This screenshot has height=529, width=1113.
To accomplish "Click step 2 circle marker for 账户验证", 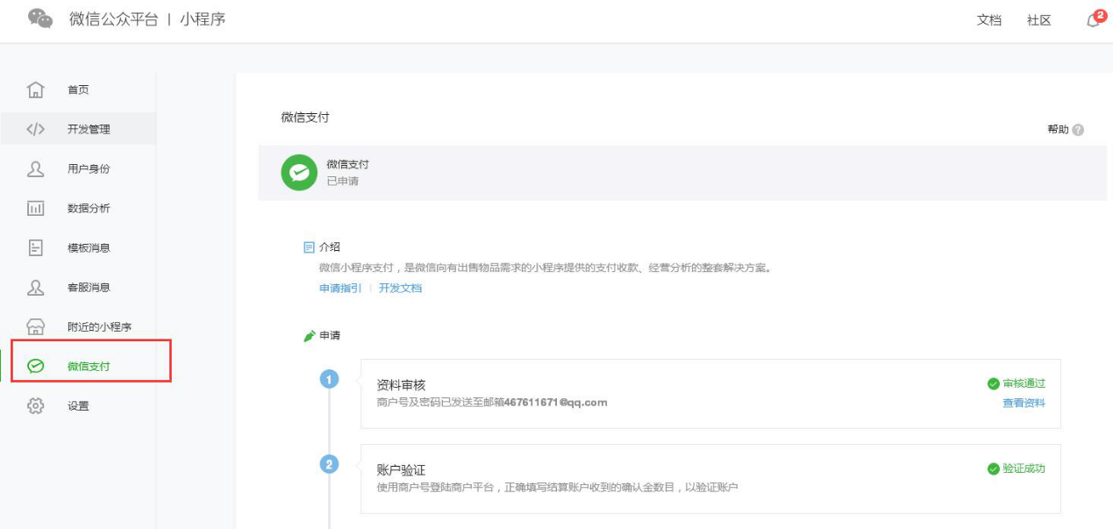I will (330, 464).
